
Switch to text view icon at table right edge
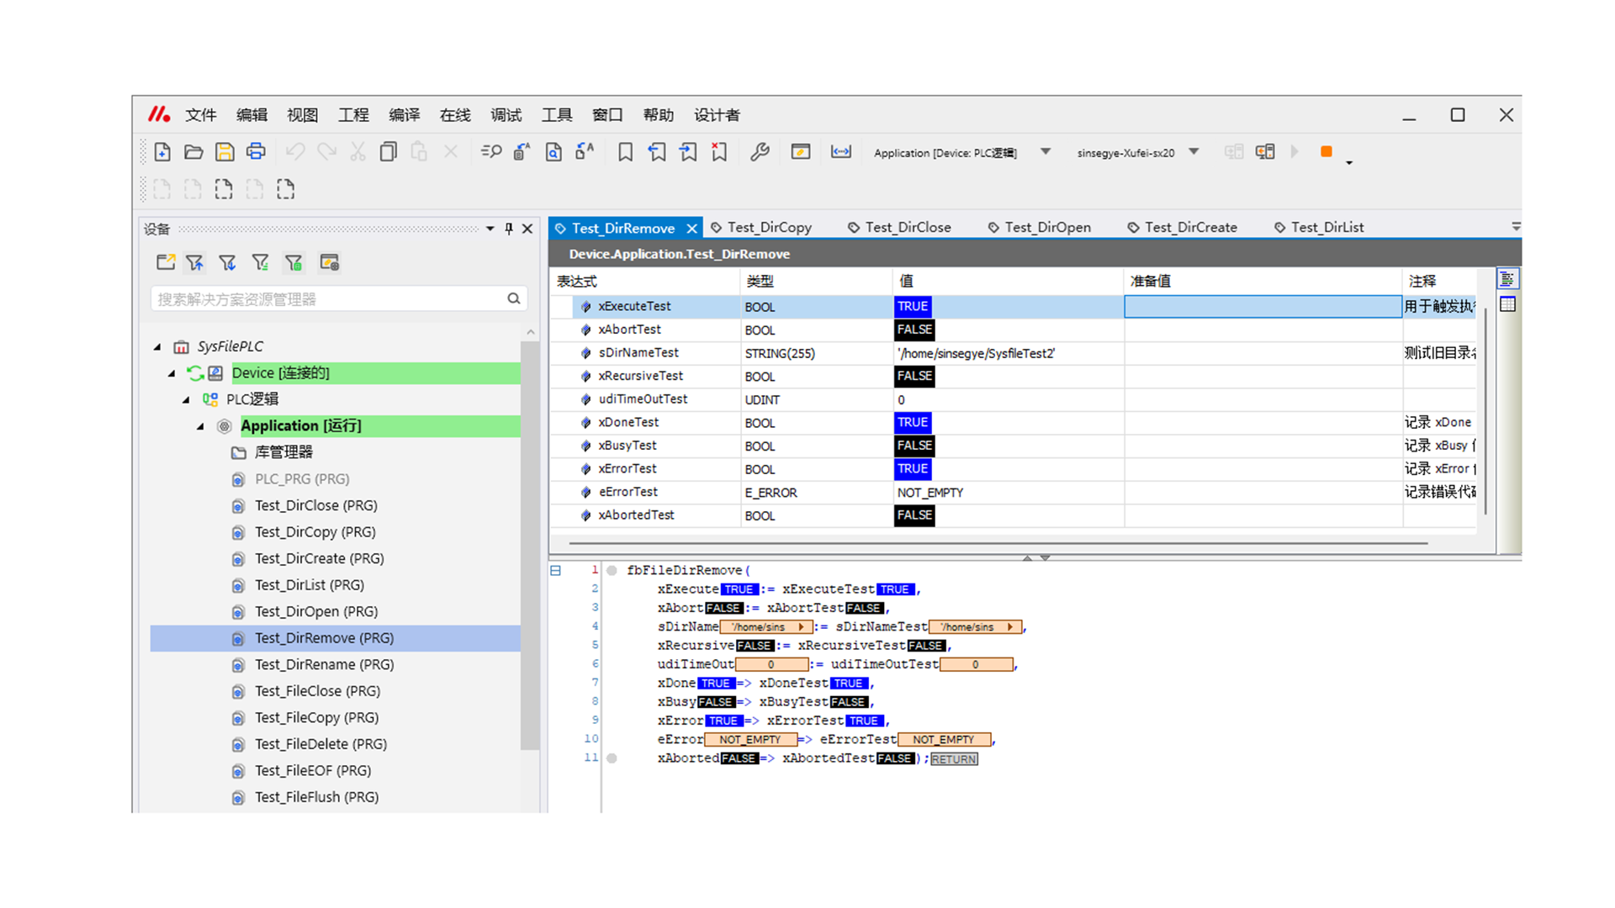(x=1507, y=279)
